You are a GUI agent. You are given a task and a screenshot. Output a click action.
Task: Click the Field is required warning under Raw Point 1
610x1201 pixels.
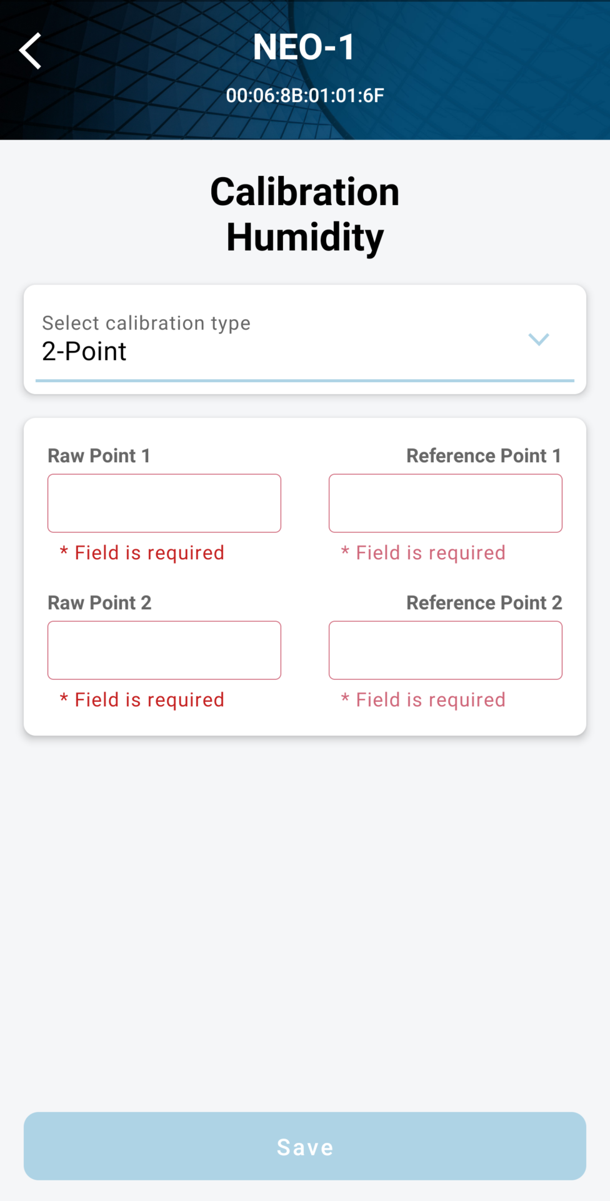click(x=142, y=552)
